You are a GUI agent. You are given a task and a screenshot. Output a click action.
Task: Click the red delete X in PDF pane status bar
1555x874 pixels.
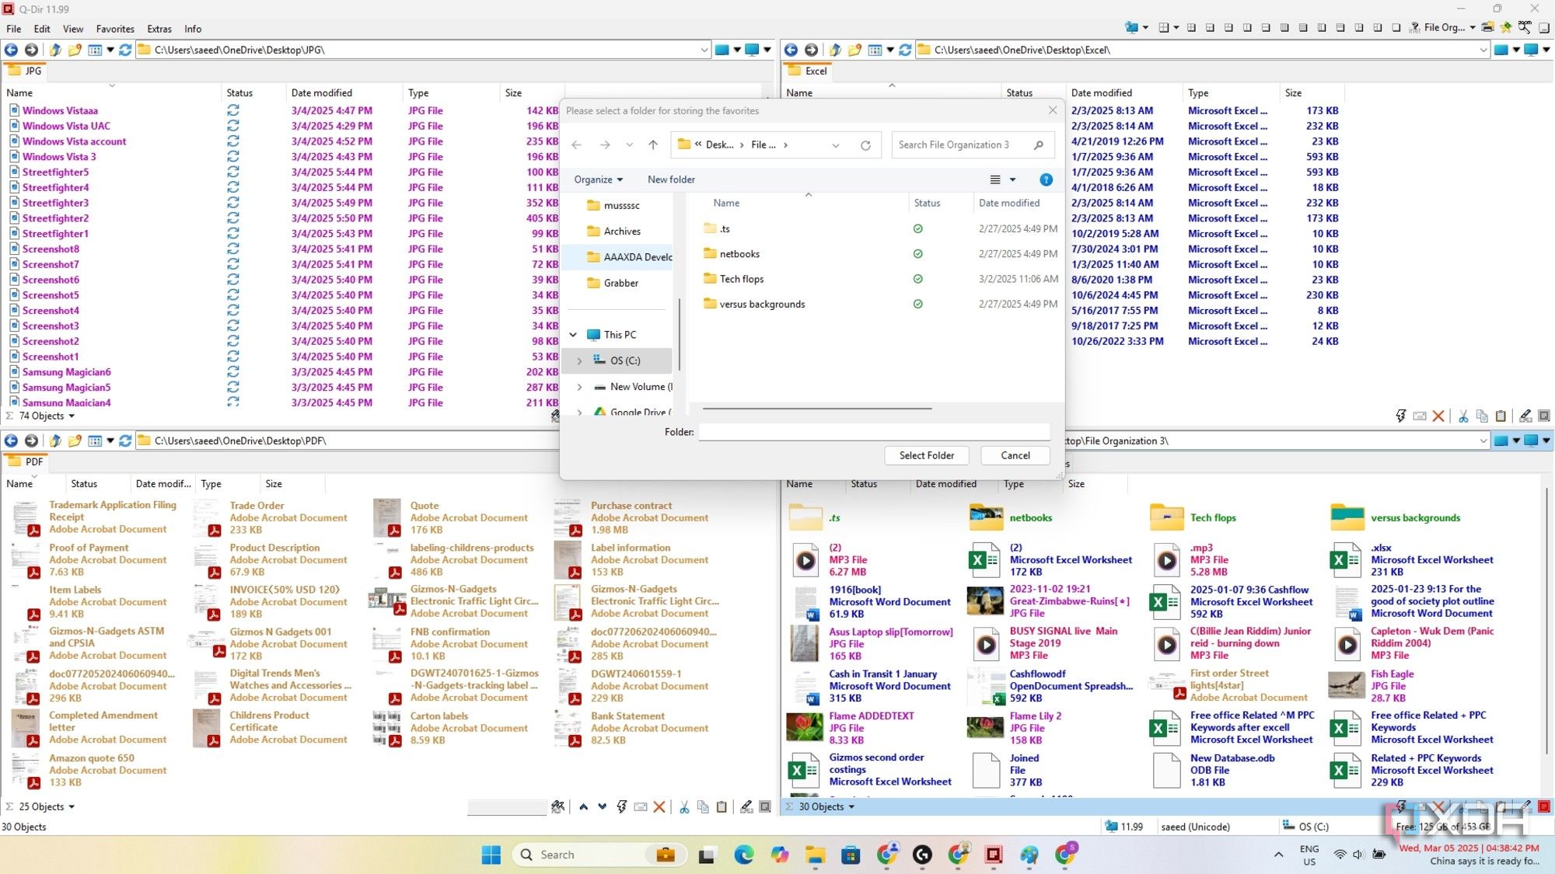[659, 806]
